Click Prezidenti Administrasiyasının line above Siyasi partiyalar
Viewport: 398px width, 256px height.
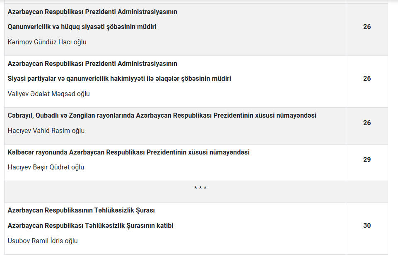(92, 64)
